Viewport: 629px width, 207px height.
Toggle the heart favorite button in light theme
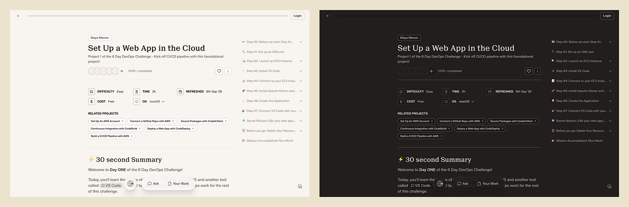tap(219, 71)
